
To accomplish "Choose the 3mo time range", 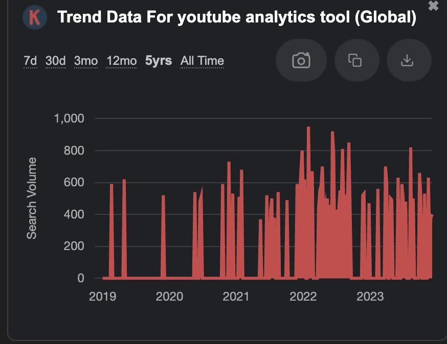I will click(86, 61).
